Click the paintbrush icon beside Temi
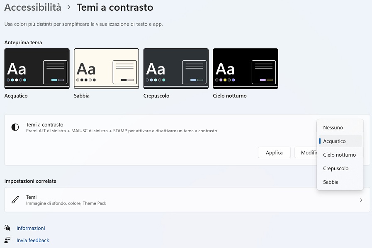The image size is (372, 248). tap(15, 200)
